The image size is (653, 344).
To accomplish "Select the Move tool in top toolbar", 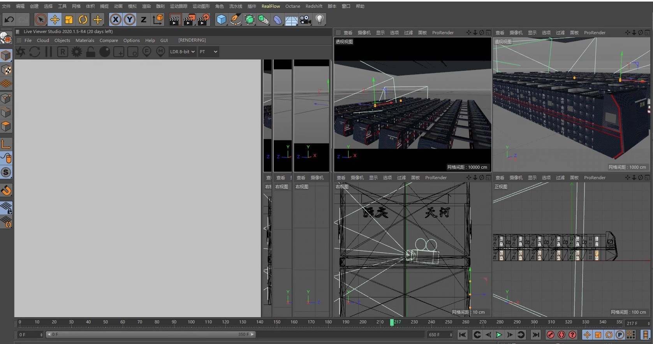I will pyautogui.click(x=55, y=19).
